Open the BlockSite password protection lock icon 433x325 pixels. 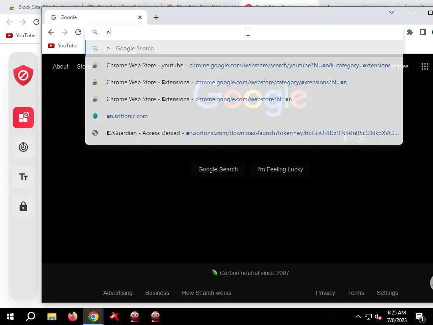(x=23, y=207)
